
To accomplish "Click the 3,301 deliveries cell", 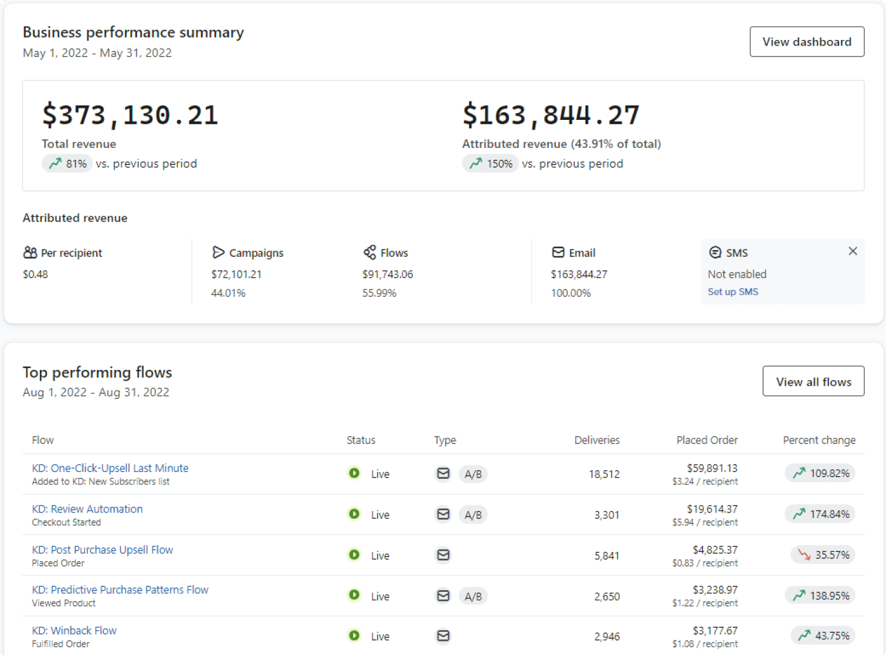I will coord(607,515).
